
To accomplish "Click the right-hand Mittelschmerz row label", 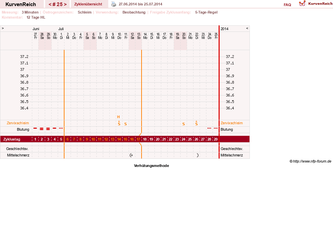I will (232, 155).
